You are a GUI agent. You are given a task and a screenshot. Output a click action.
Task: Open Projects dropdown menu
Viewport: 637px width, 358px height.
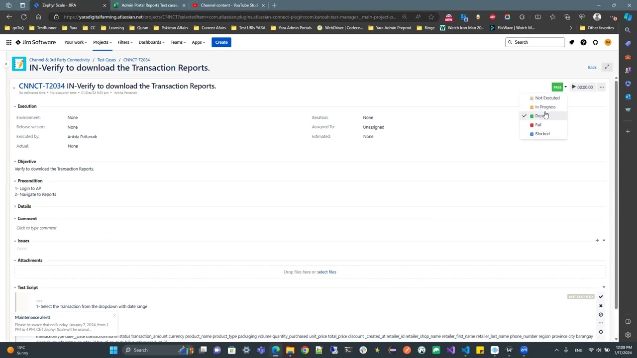(x=102, y=42)
